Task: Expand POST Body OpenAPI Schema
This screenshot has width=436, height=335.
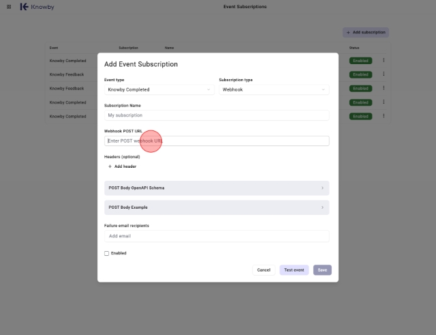Action: coord(217,188)
